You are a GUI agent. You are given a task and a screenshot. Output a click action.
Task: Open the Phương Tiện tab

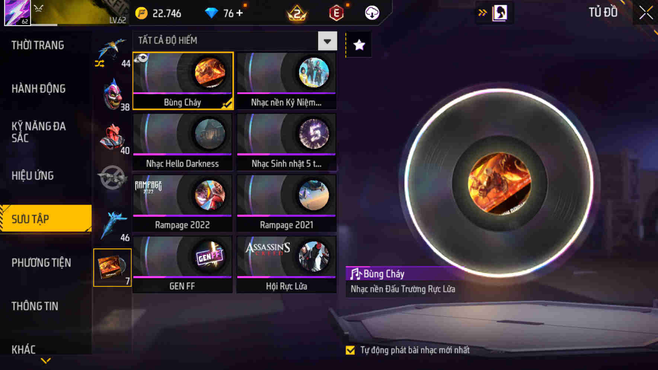tap(41, 263)
